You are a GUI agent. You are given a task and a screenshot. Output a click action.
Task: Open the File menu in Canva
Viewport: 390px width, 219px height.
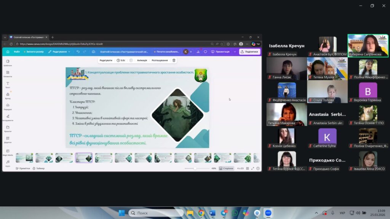(17, 52)
